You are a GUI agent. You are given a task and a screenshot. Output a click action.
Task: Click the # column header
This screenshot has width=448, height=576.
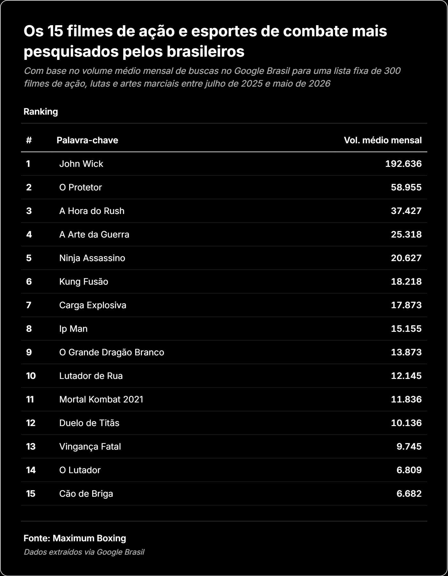(29, 140)
